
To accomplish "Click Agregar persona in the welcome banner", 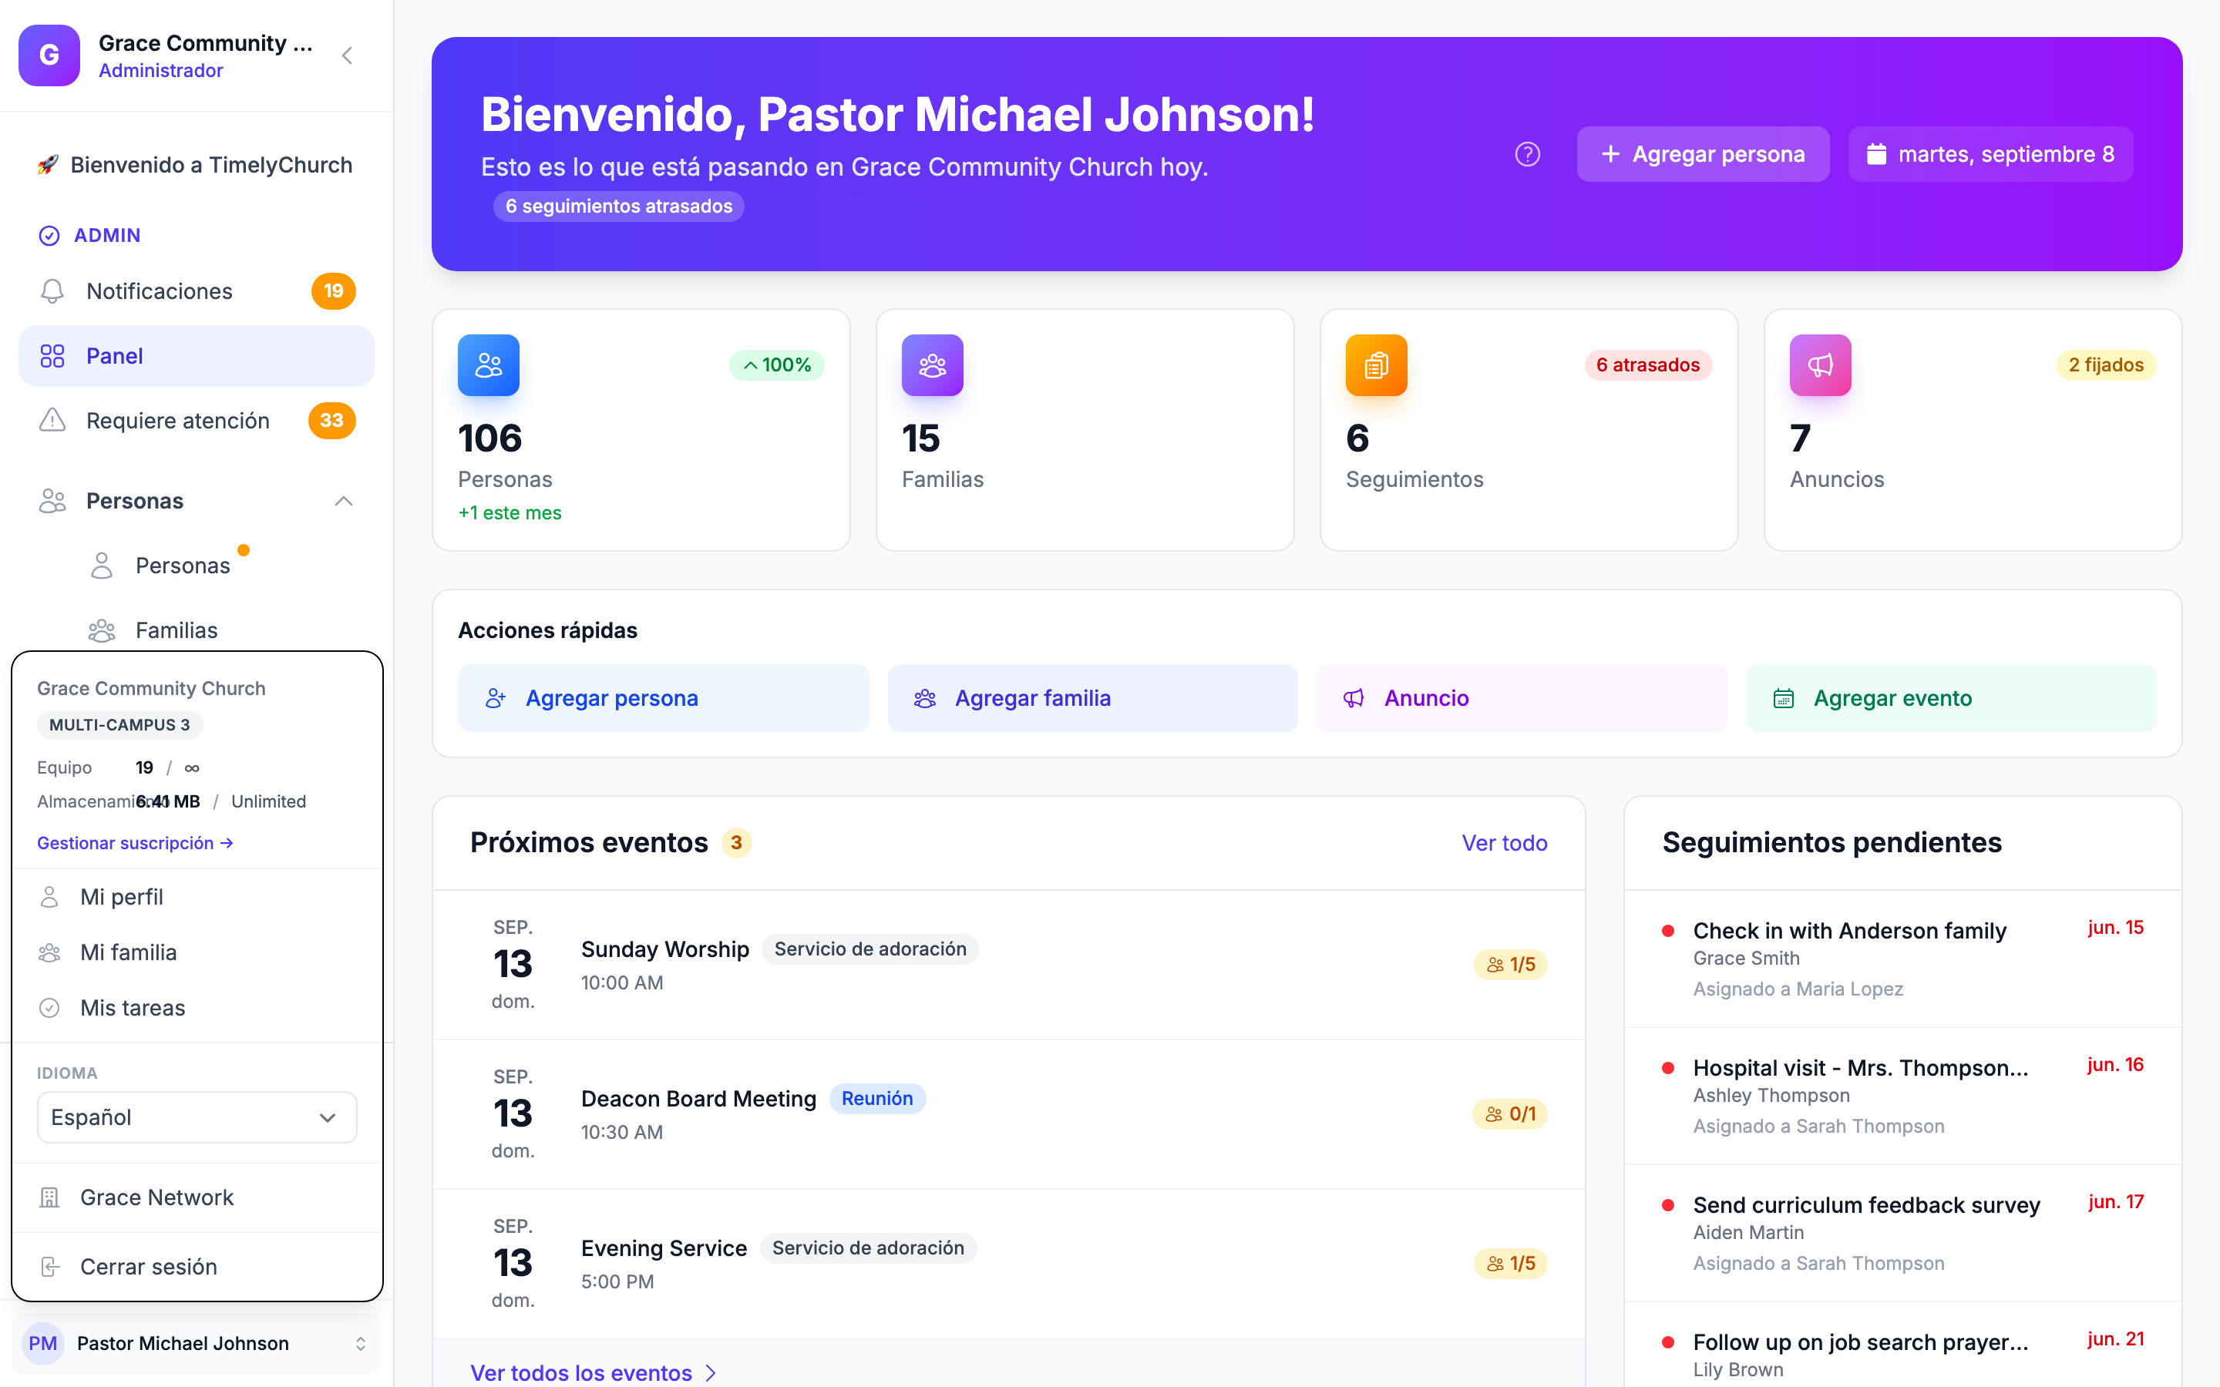I will pos(1703,154).
